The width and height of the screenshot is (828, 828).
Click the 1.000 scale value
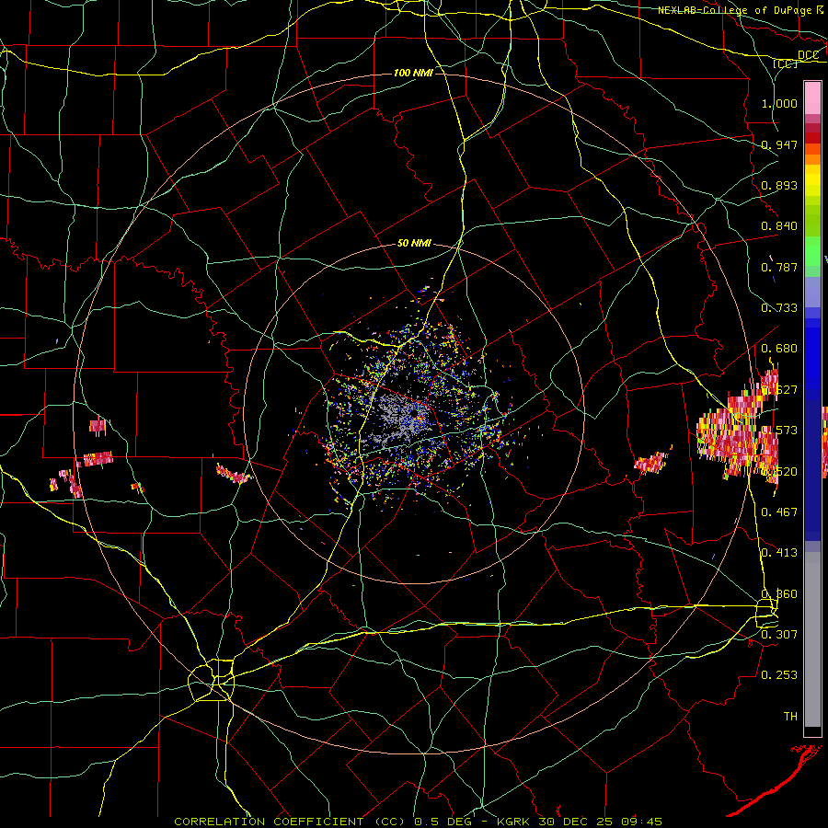click(779, 103)
